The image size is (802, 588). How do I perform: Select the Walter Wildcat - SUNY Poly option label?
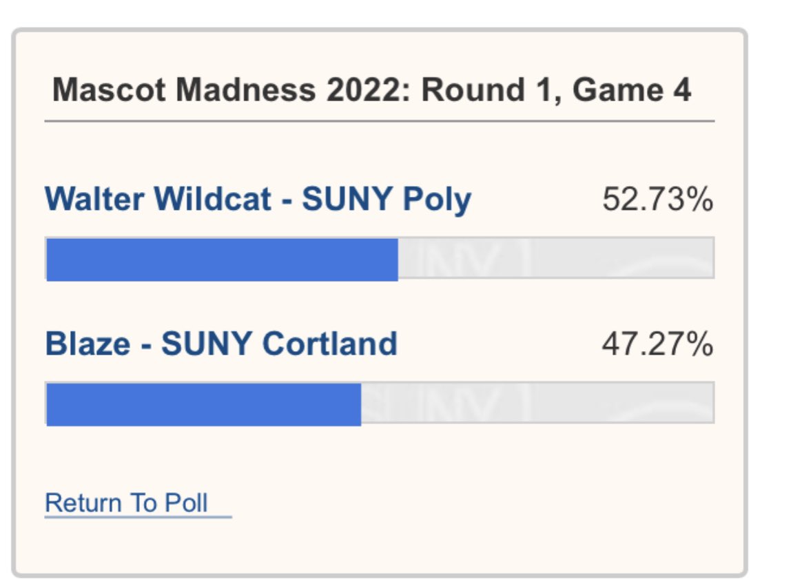tap(258, 199)
